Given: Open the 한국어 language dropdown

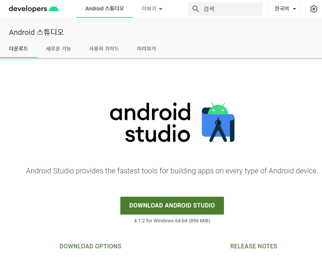Looking at the screenshot, I should click(x=284, y=9).
